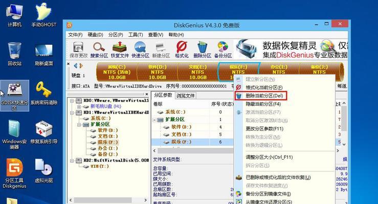
Task: Open 手动GHOST desktop icon
Action: (43, 15)
